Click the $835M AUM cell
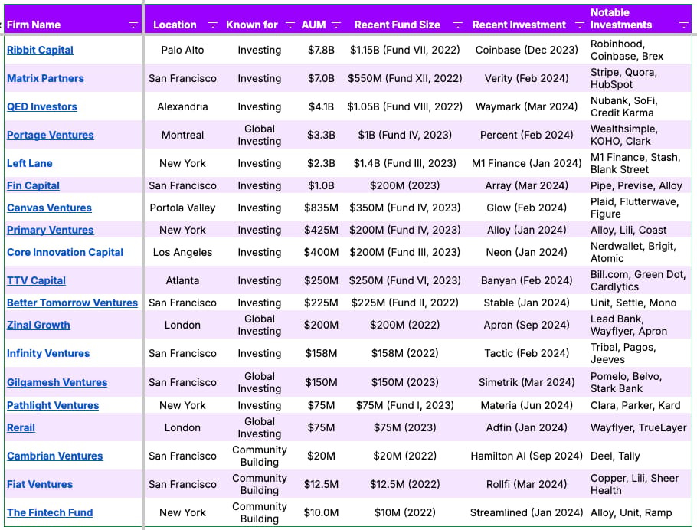697x530 pixels. 321,208
